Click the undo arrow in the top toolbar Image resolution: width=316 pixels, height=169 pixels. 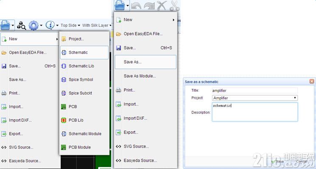point(136,6)
